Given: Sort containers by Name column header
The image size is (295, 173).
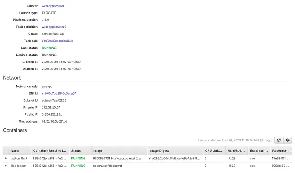Looking at the screenshot, I should tap(15, 151).
